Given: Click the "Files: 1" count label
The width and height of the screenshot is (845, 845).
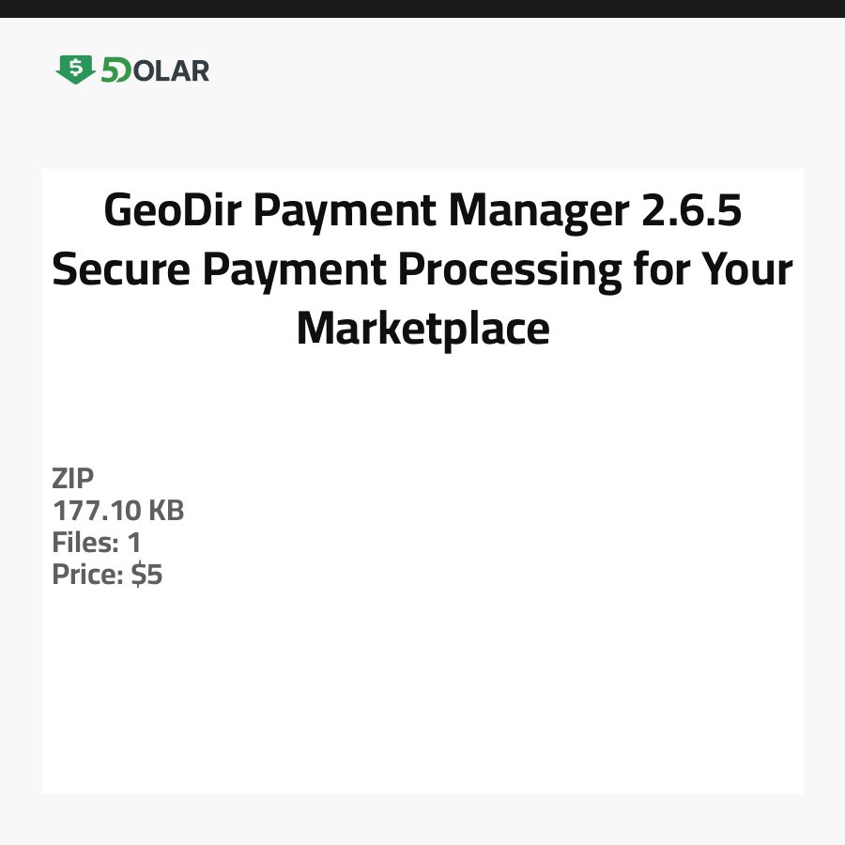Looking at the screenshot, I should point(97,543).
